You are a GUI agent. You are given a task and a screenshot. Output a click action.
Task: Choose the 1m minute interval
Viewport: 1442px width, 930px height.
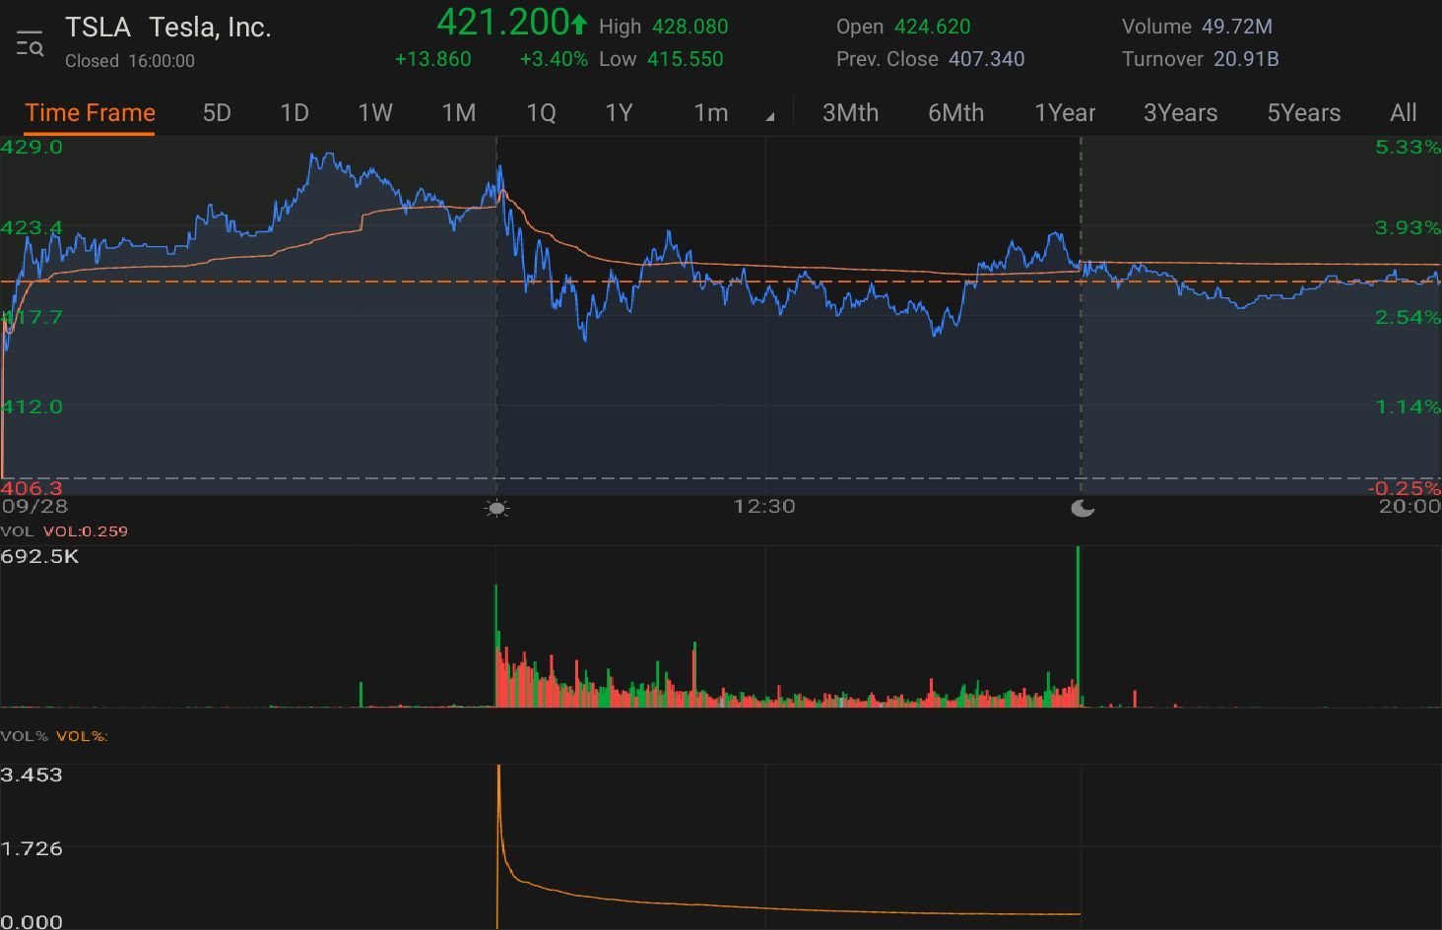pos(711,112)
